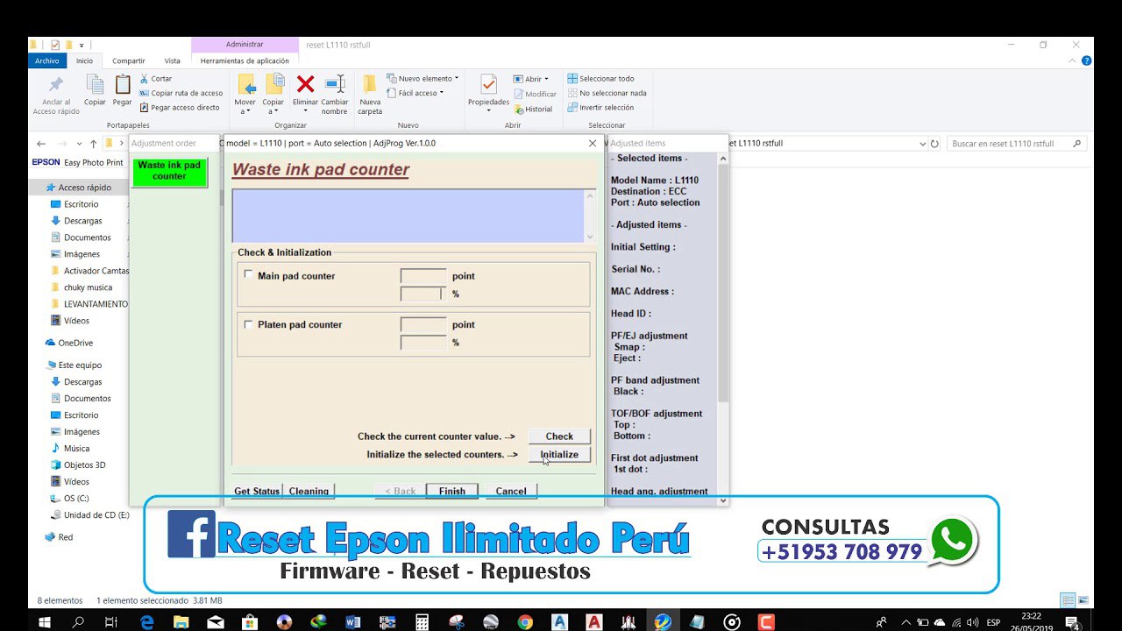Open the Archivo menu
Screen dimensions: 1122x631
click(47, 60)
